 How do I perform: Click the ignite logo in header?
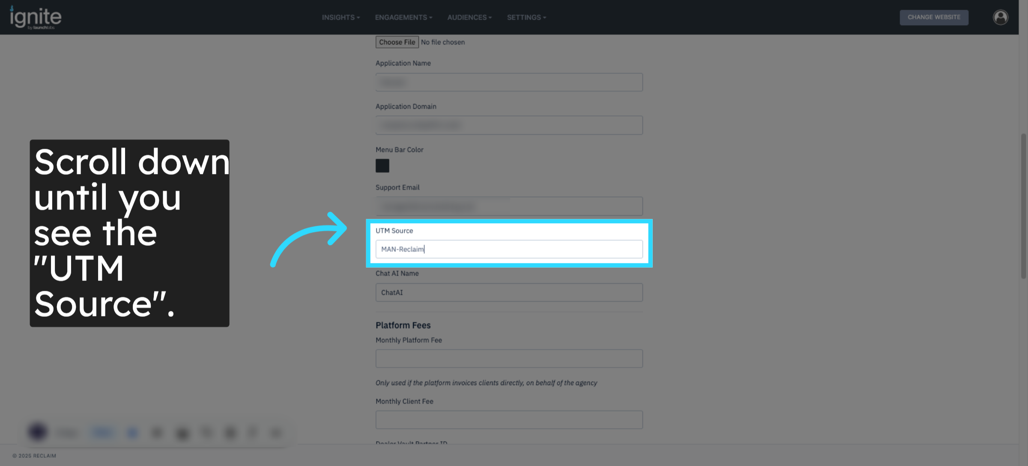[36, 18]
